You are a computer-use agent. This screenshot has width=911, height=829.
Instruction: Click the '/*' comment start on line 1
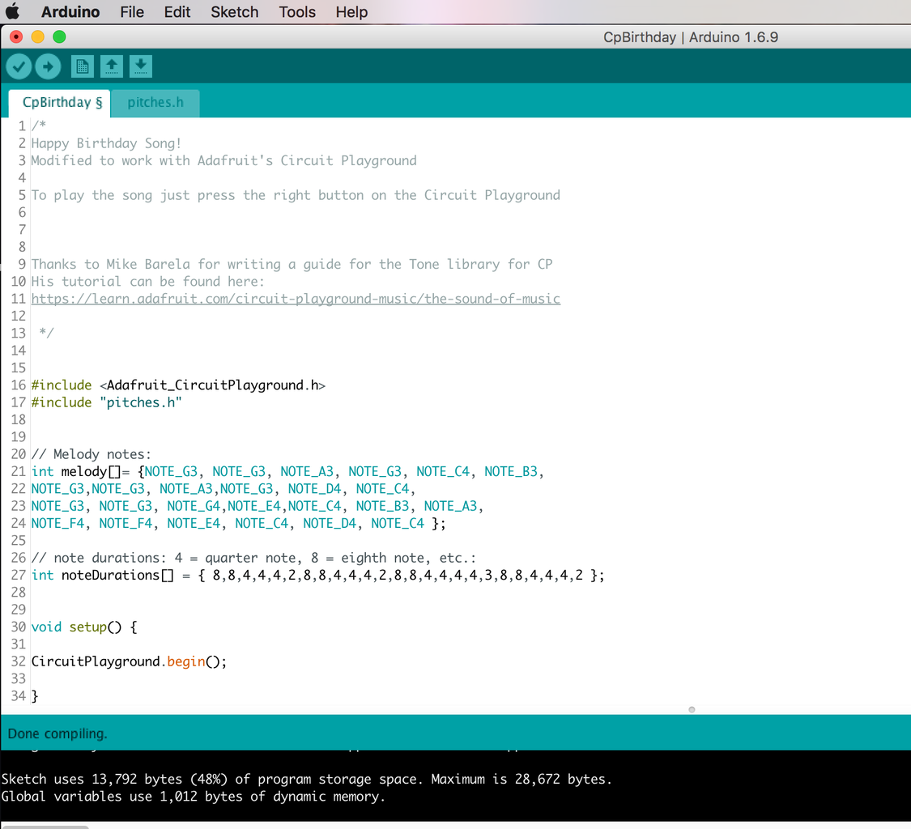[x=39, y=126]
